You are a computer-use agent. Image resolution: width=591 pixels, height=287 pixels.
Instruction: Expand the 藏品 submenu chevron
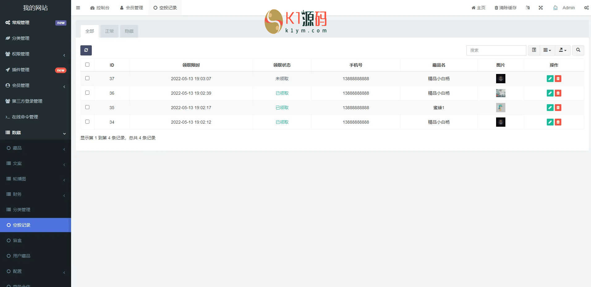(x=64, y=149)
